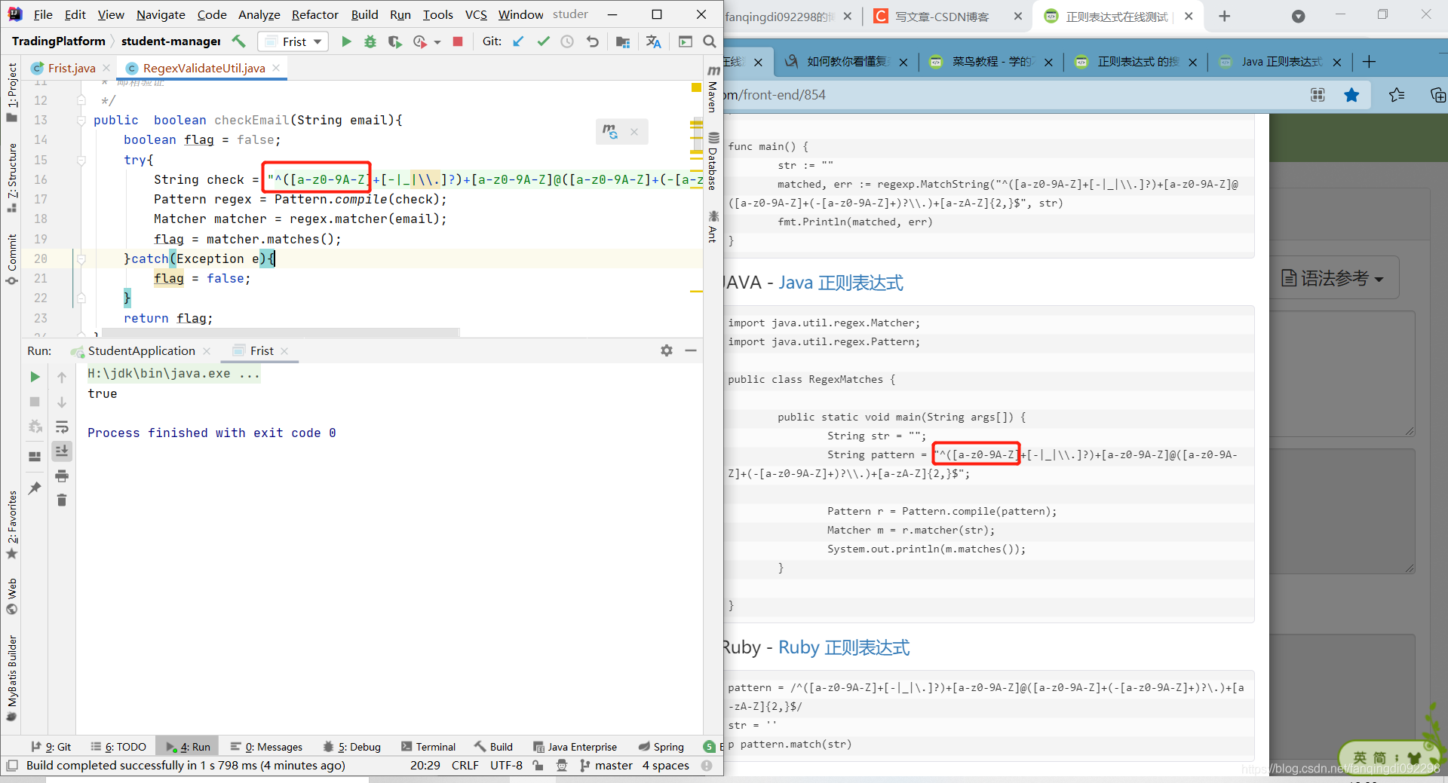Viewport: 1448px width, 783px height.
Task: Clear run console with trash icon
Action: pyautogui.click(x=62, y=500)
